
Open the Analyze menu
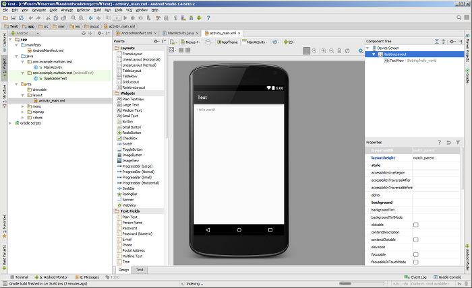coord(67,10)
